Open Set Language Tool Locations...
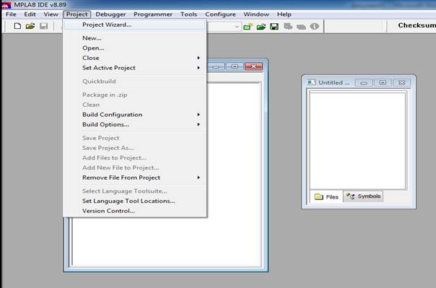 (135, 201)
